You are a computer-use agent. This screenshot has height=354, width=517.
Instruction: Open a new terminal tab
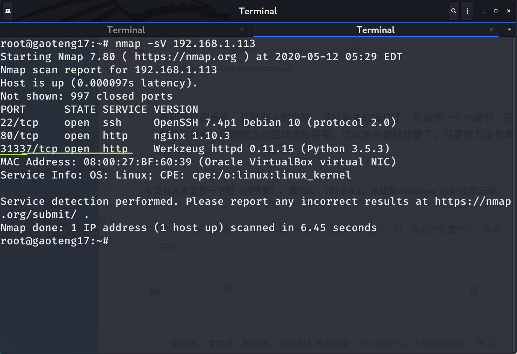(x=8, y=11)
